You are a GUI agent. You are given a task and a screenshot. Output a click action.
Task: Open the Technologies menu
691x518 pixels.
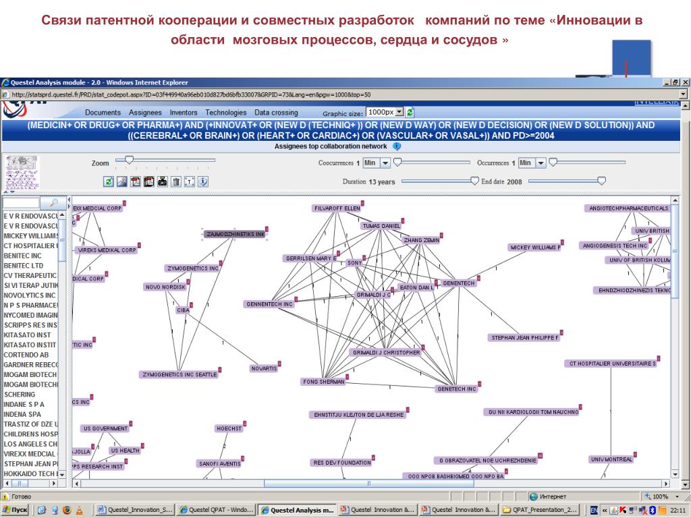(225, 113)
